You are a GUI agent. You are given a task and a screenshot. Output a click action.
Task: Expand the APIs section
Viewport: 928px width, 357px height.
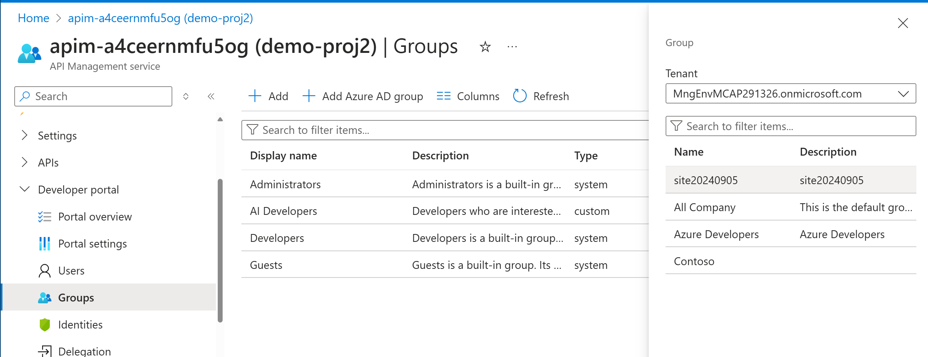point(25,162)
